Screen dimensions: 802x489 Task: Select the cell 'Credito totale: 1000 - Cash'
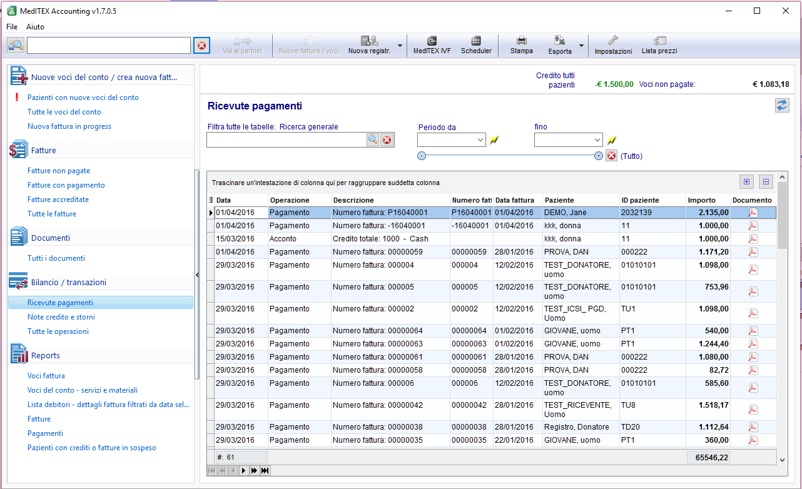click(x=390, y=239)
